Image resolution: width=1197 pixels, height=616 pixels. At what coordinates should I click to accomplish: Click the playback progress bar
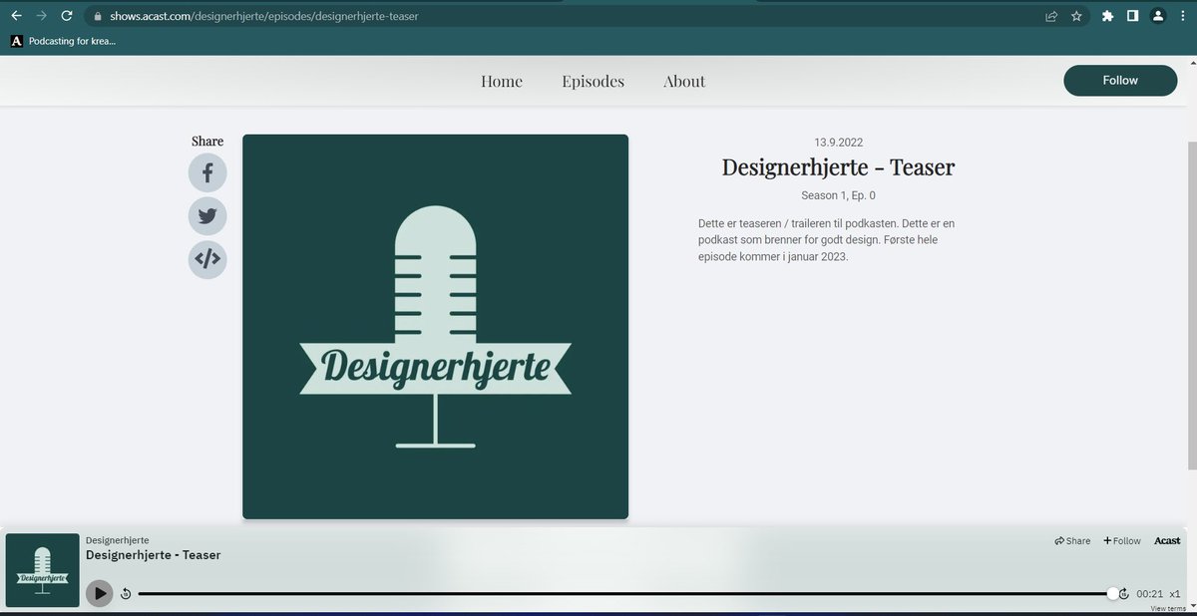625,594
